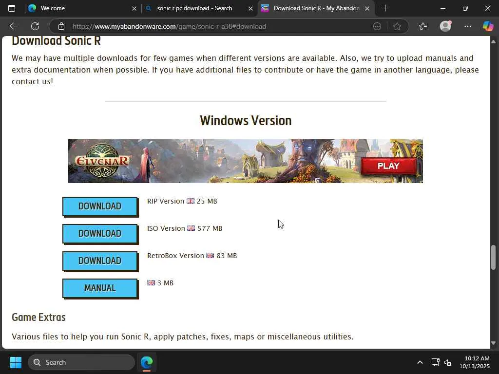Open Microsoft Edge from the taskbar

coord(147,362)
